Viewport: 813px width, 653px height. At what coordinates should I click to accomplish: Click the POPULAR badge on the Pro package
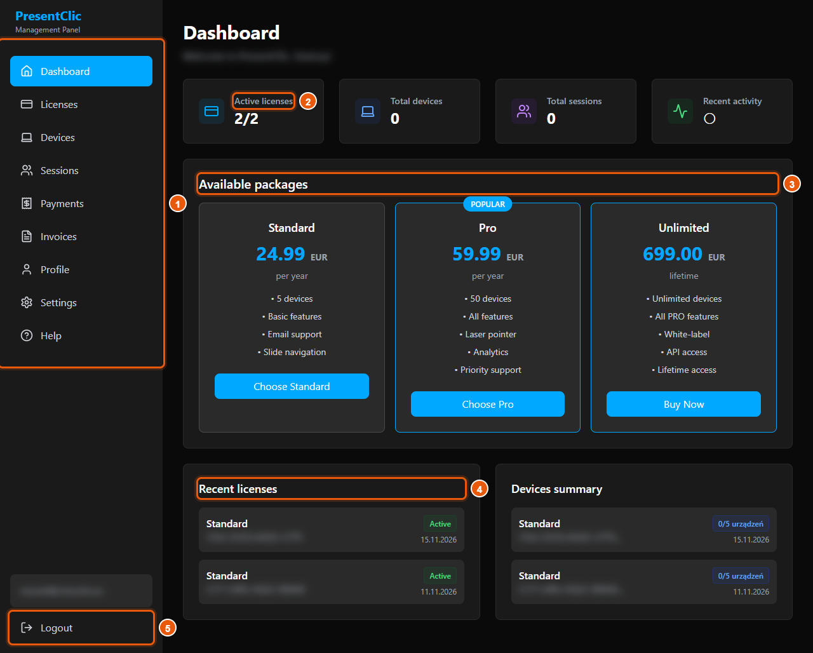tap(488, 204)
